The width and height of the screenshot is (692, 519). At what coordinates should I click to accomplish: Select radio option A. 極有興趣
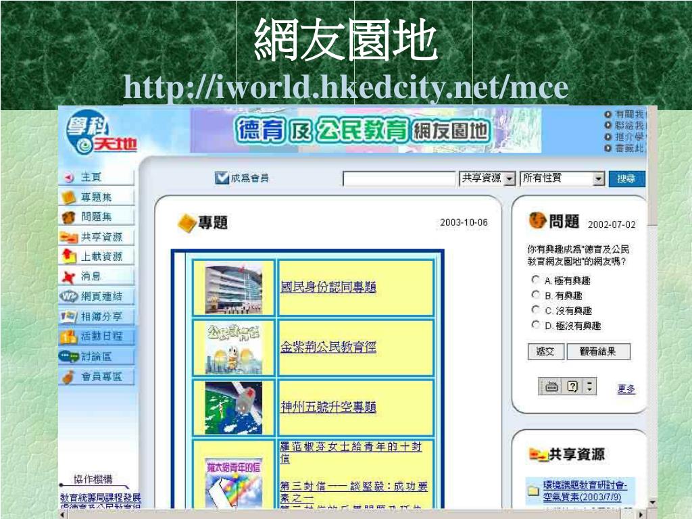tap(535, 279)
